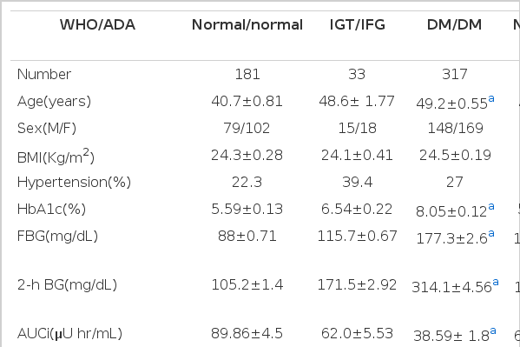This screenshot has width=520, height=347.
Task: Click the HbA1c(%) row label
Action: [51, 210]
